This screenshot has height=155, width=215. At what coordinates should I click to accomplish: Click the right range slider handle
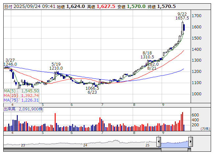pyautogui.click(x=191, y=141)
